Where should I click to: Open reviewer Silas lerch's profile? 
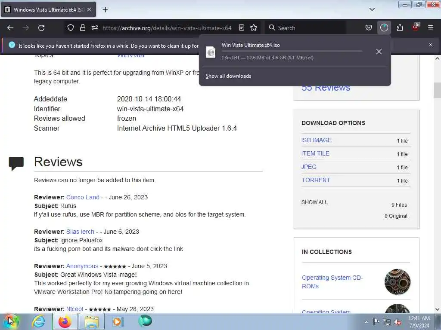coord(80,232)
